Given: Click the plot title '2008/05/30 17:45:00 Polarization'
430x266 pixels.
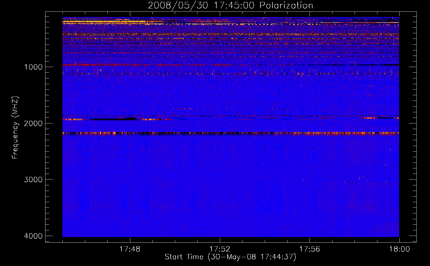Looking at the screenshot, I should [x=230, y=6].
